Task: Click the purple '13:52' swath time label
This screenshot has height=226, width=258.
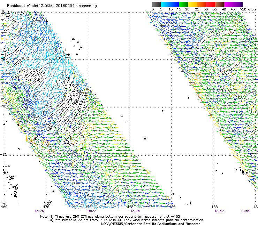Action: (219, 211)
